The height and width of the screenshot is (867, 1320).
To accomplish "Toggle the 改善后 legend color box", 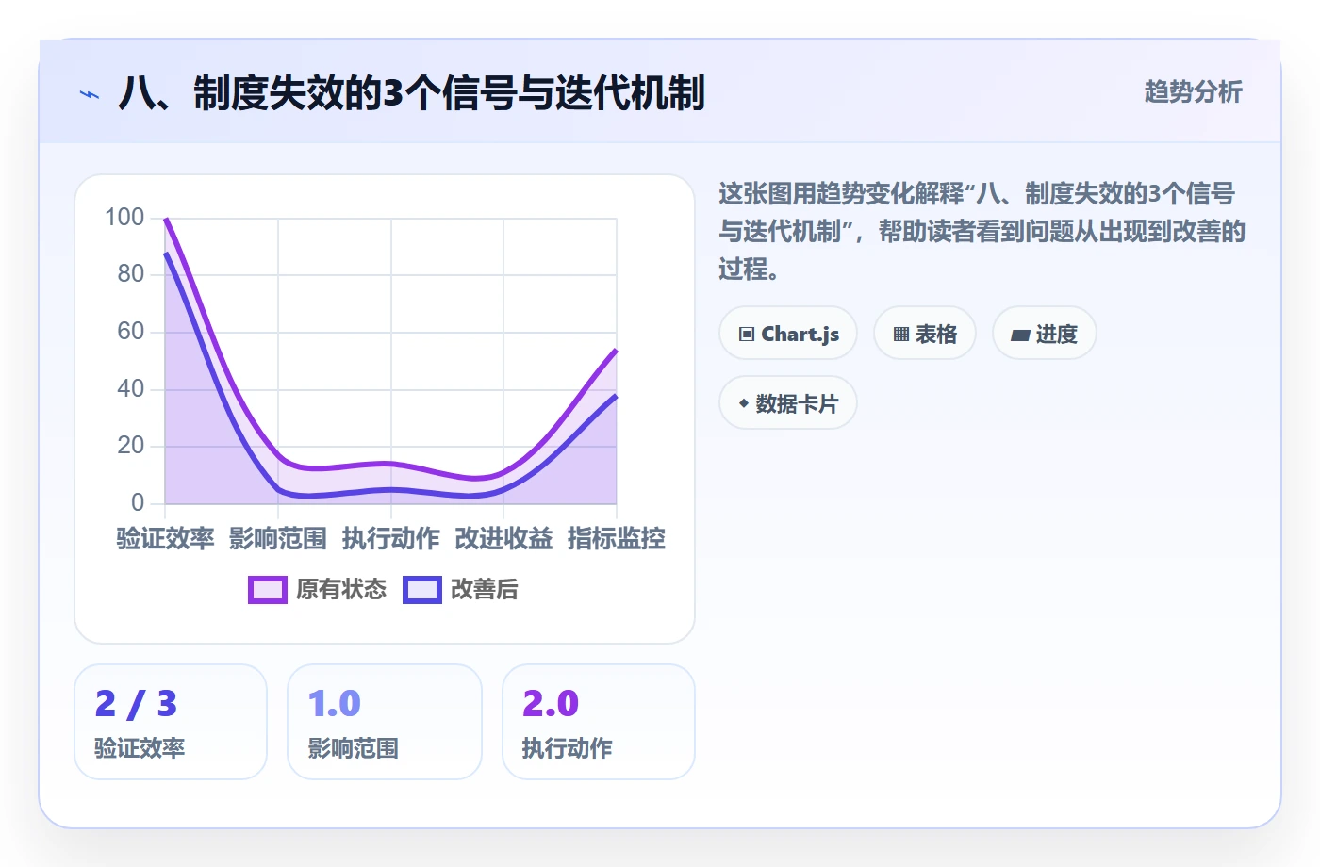I will 422,590.
